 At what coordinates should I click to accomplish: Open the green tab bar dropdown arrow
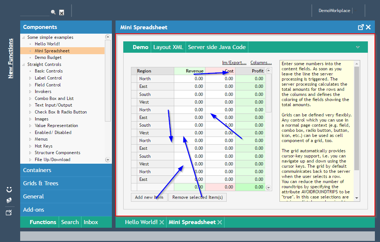point(358,47)
